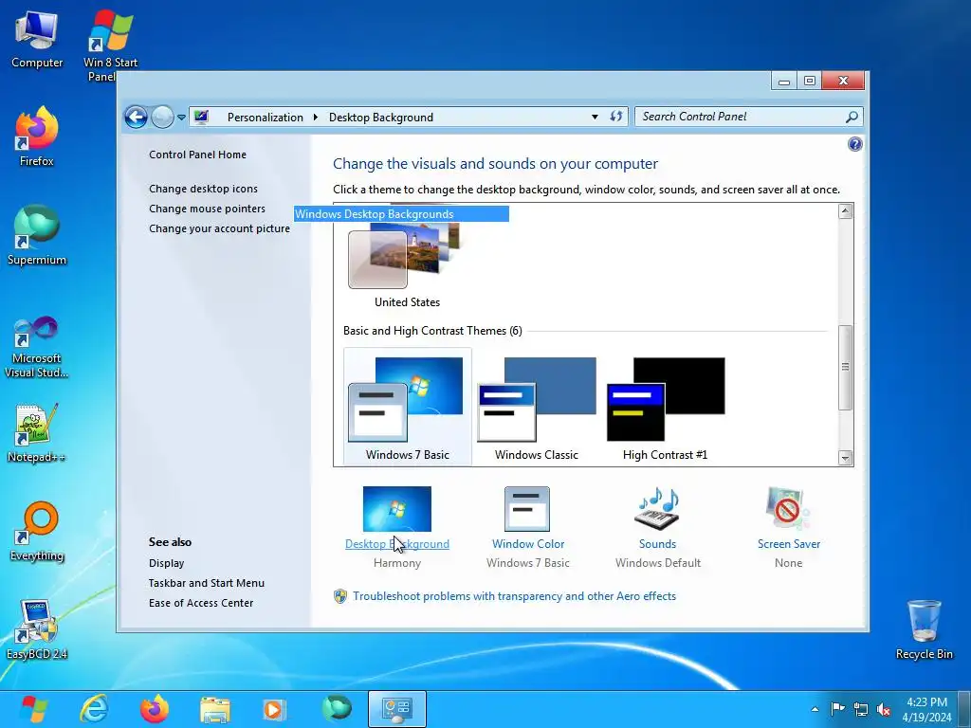This screenshot has width=971, height=728.
Task: Launch Internet Explorer from taskbar
Action: (x=94, y=709)
